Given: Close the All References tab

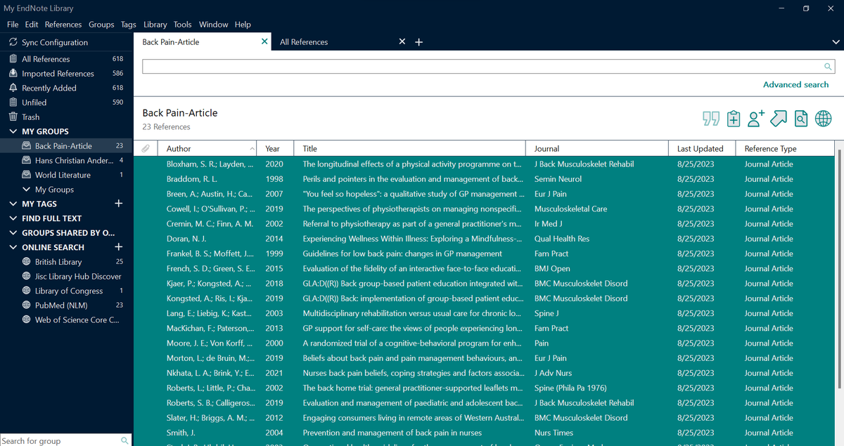Looking at the screenshot, I should pos(402,41).
